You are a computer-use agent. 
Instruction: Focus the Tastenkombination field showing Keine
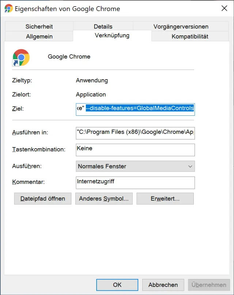click(135, 150)
